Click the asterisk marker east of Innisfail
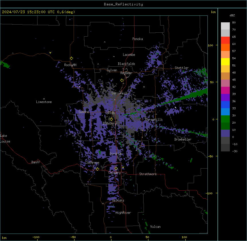The width and height of the screenshot is (247, 241). (x=144, y=87)
